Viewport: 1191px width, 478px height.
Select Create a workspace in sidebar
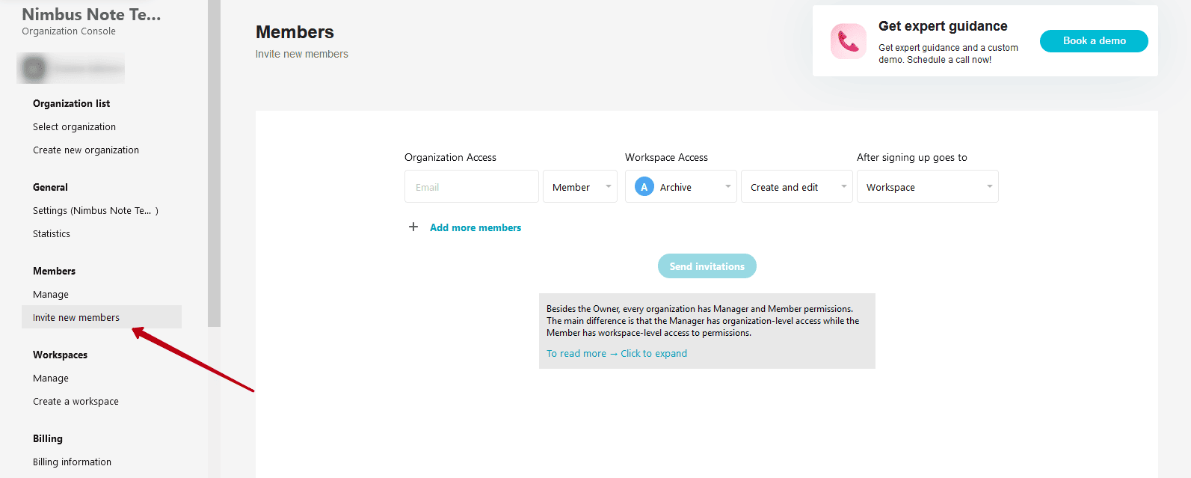point(76,402)
